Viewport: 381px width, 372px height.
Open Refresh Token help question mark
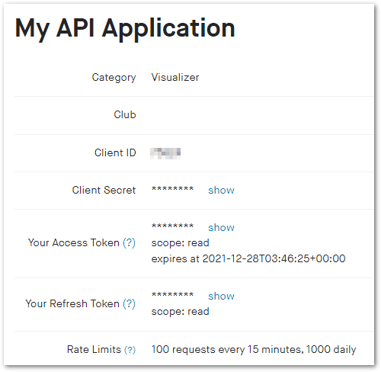(x=129, y=303)
